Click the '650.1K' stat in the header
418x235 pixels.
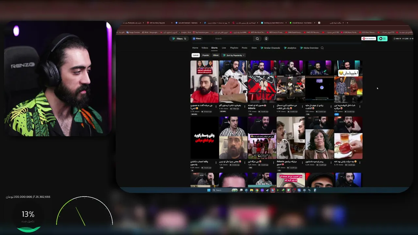pos(397,39)
